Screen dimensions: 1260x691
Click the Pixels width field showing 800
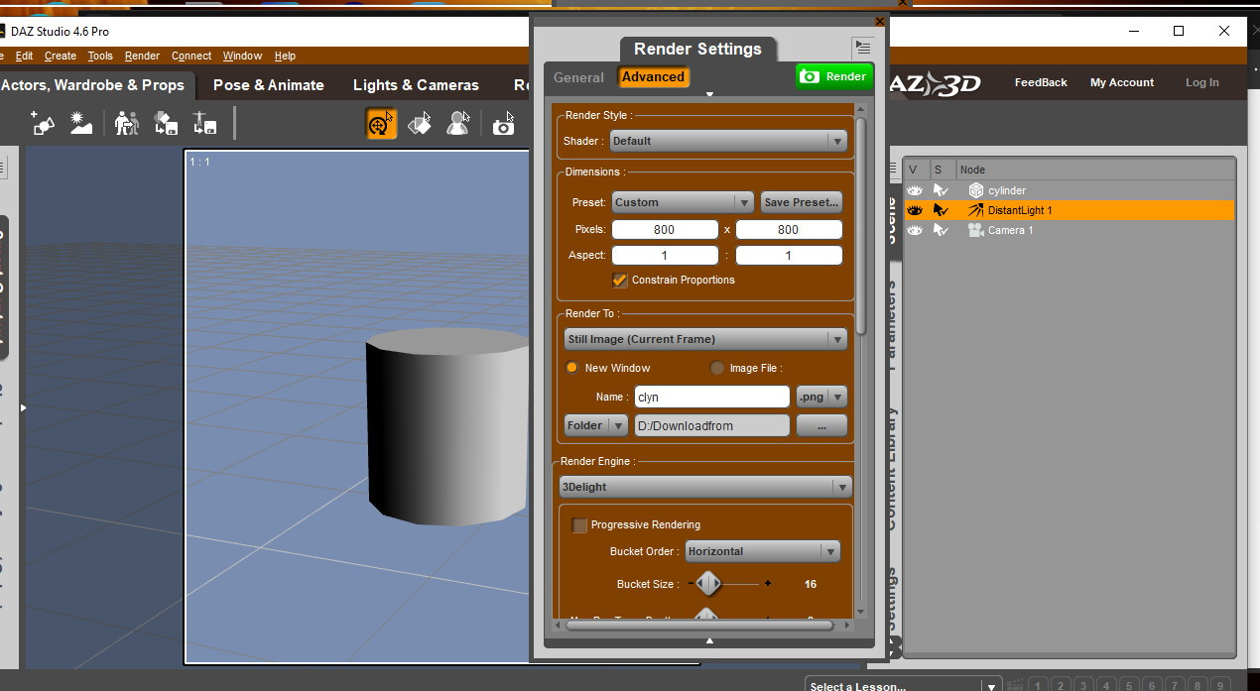(665, 229)
